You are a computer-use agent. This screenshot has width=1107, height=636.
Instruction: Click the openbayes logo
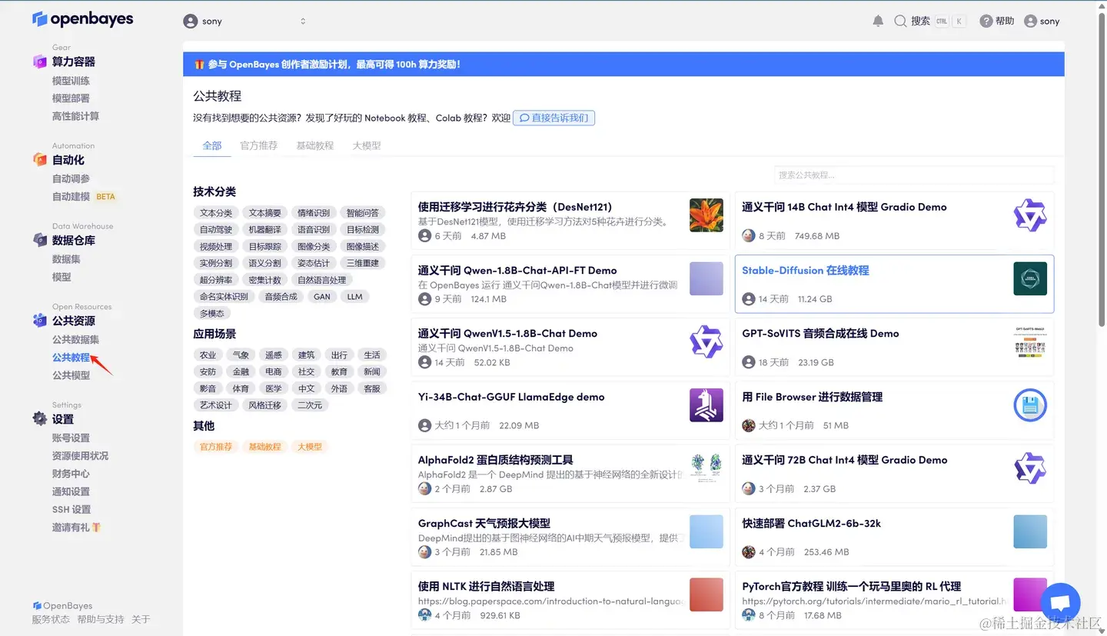82,19
